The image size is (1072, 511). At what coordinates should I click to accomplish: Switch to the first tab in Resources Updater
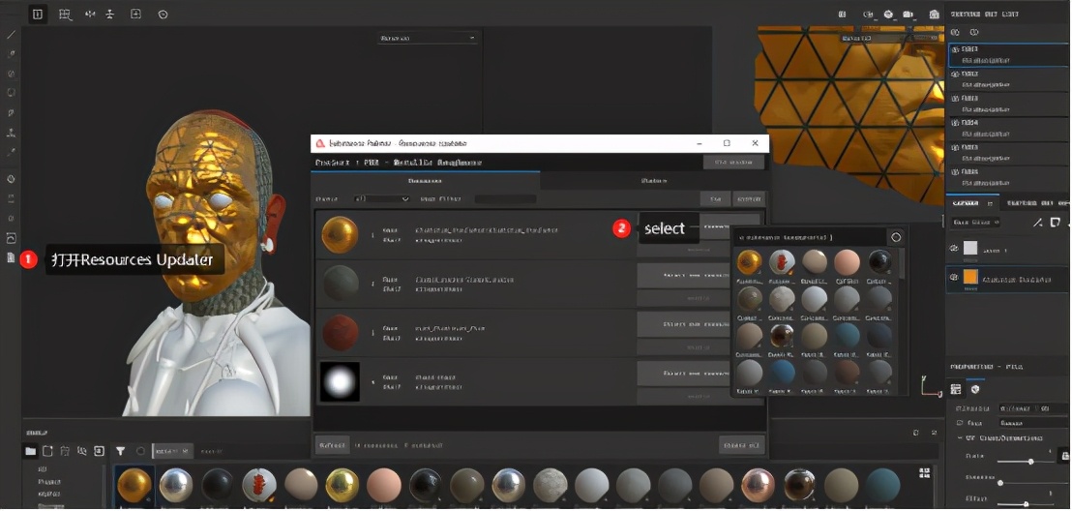pyautogui.click(x=425, y=181)
